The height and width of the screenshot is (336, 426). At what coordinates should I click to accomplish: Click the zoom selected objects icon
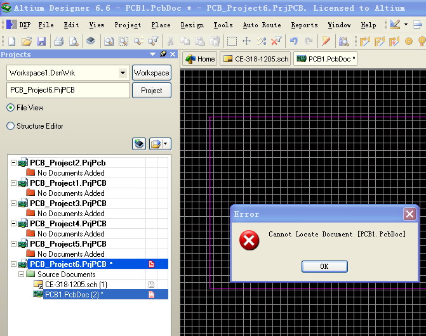coord(138,41)
